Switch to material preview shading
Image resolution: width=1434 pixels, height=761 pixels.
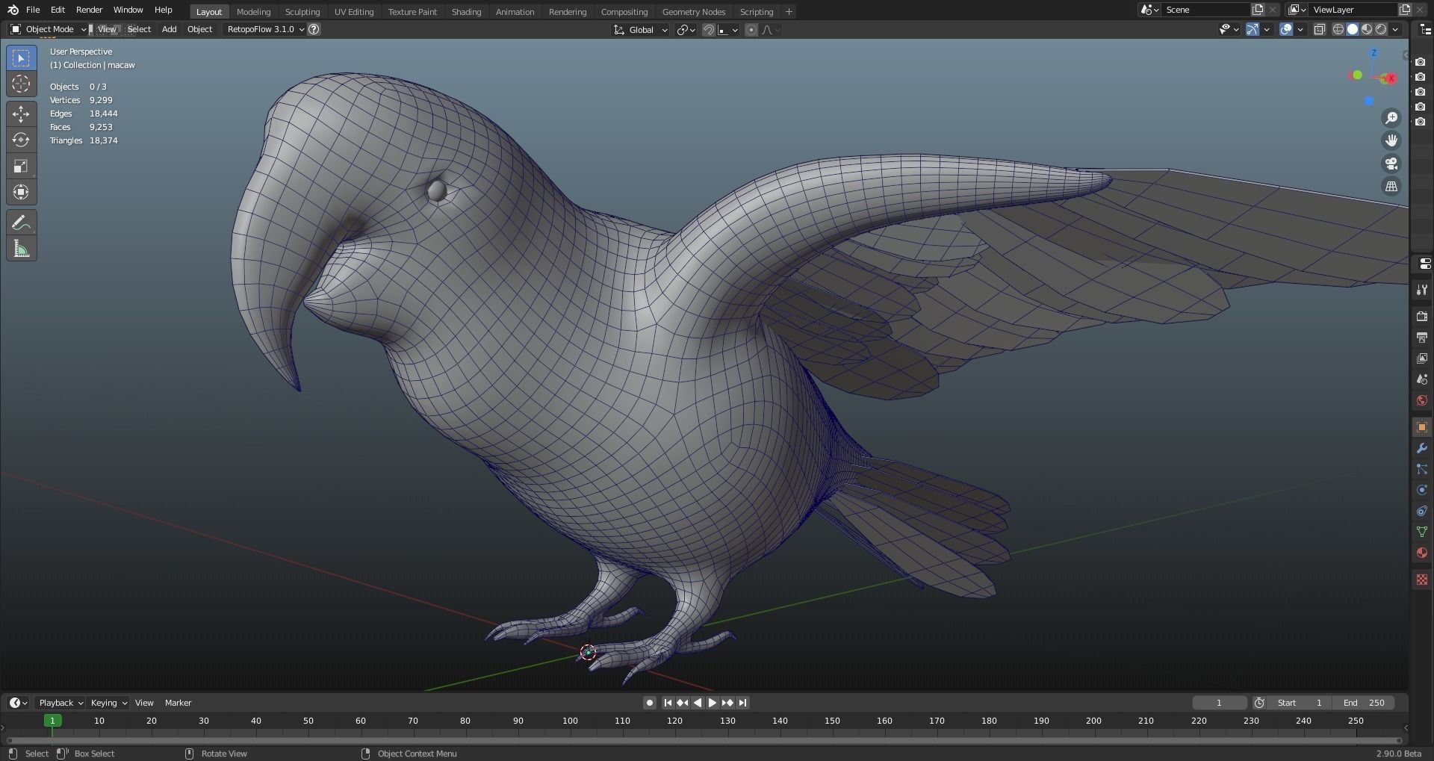click(x=1367, y=29)
